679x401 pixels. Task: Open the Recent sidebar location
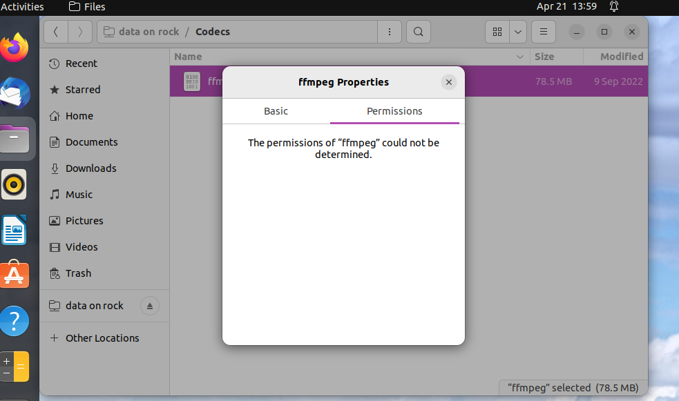coord(81,63)
